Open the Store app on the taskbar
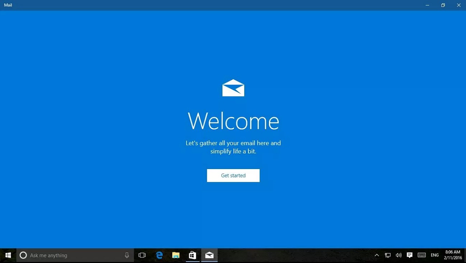Viewport: 466px width, 263px height. point(192,255)
